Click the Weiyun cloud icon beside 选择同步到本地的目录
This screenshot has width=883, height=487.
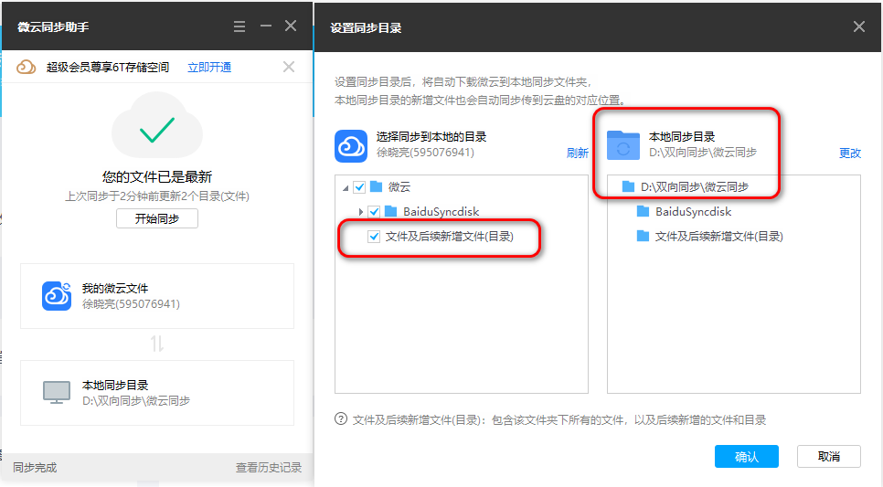pyautogui.click(x=351, y=146)
